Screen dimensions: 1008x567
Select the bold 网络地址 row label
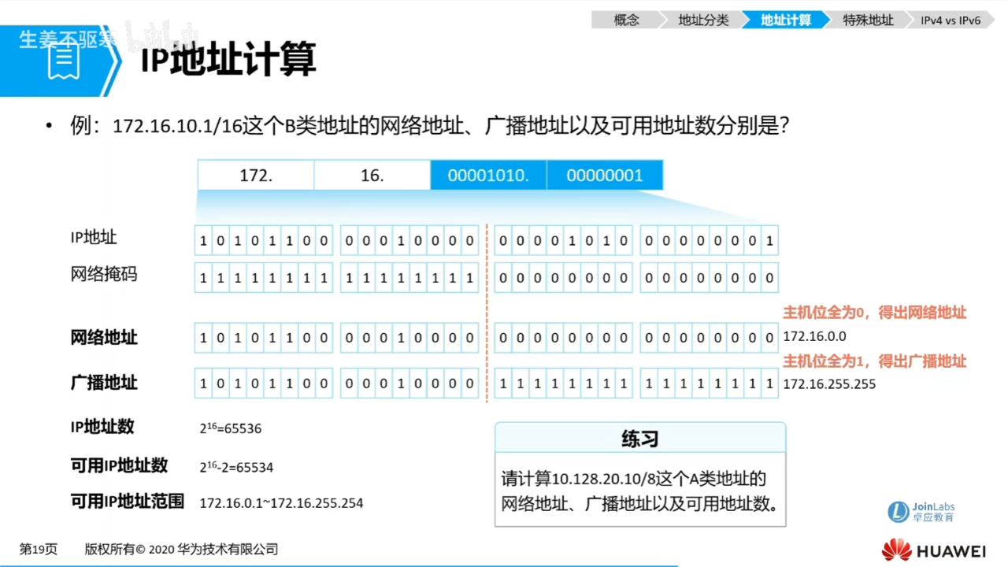(x=104, y=338)
